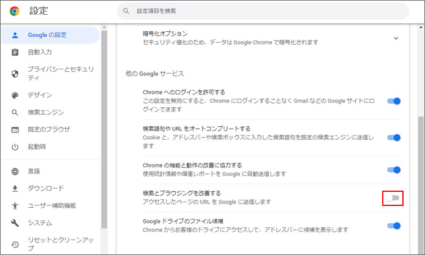Image resolution: width=425 pixels, height=255 pixels.
Task: Click the 他の Google サービス heading
Action: click(x=154, y=74)
